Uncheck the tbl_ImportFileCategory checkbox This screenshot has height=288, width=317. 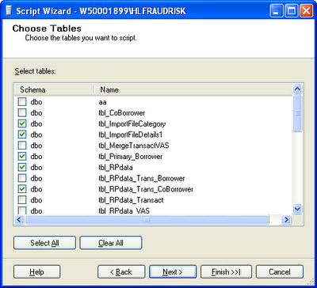click(22, 123)
